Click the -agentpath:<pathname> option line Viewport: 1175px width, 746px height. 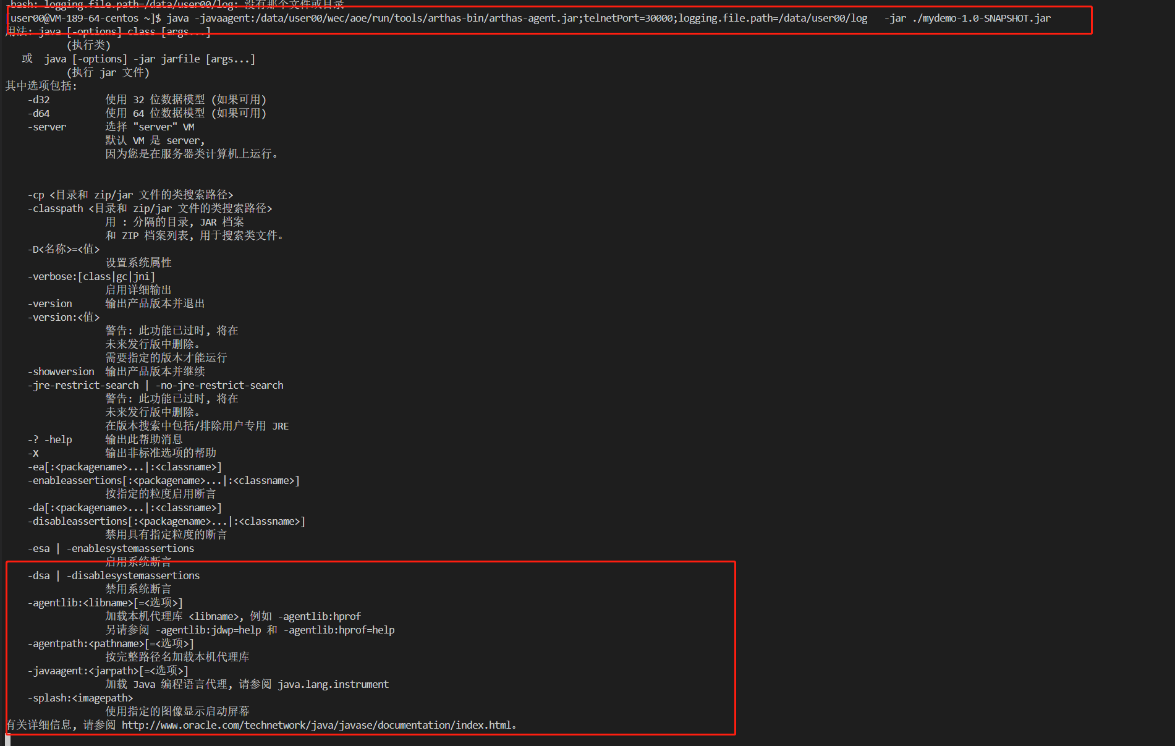click(111, 643)
